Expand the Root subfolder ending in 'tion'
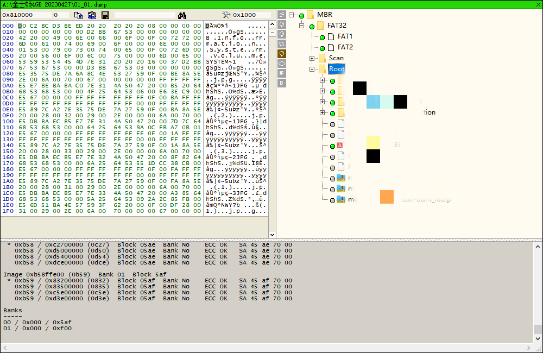The image size is (543, 353). coord(323,112)
